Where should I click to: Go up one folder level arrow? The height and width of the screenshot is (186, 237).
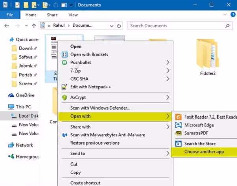coord(34,26)
